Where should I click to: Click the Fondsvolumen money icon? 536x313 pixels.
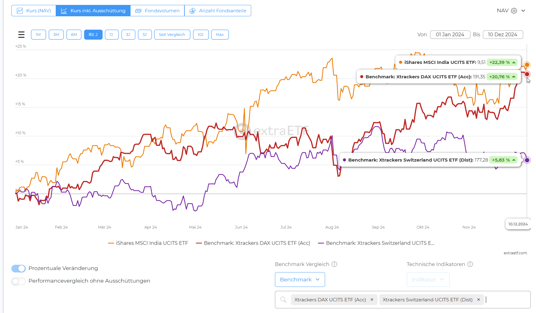click(x=138, y=11)
